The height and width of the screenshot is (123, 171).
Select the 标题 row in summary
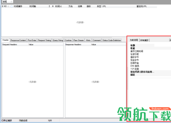pos(133,45)
